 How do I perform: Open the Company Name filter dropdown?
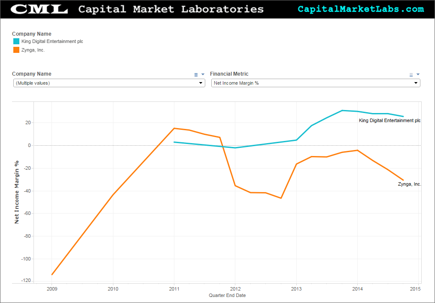click(x=110, y=83)
